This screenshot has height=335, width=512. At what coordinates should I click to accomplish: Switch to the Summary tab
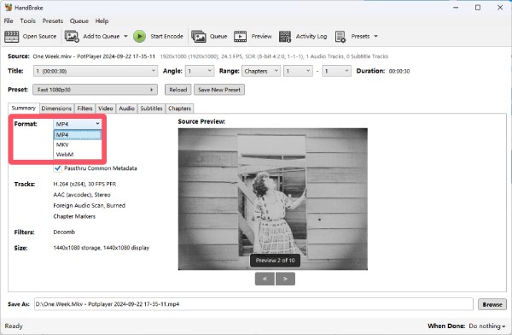tap(24, 108)
